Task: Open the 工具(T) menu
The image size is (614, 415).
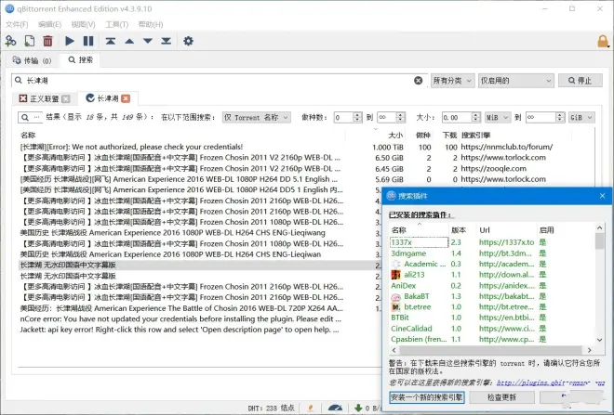Action: coord(117,24)
